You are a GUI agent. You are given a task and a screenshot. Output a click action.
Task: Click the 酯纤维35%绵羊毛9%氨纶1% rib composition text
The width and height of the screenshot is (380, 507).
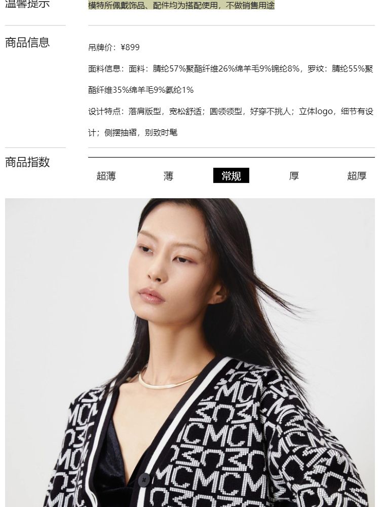pyautogui.click(x=141, y=90)
